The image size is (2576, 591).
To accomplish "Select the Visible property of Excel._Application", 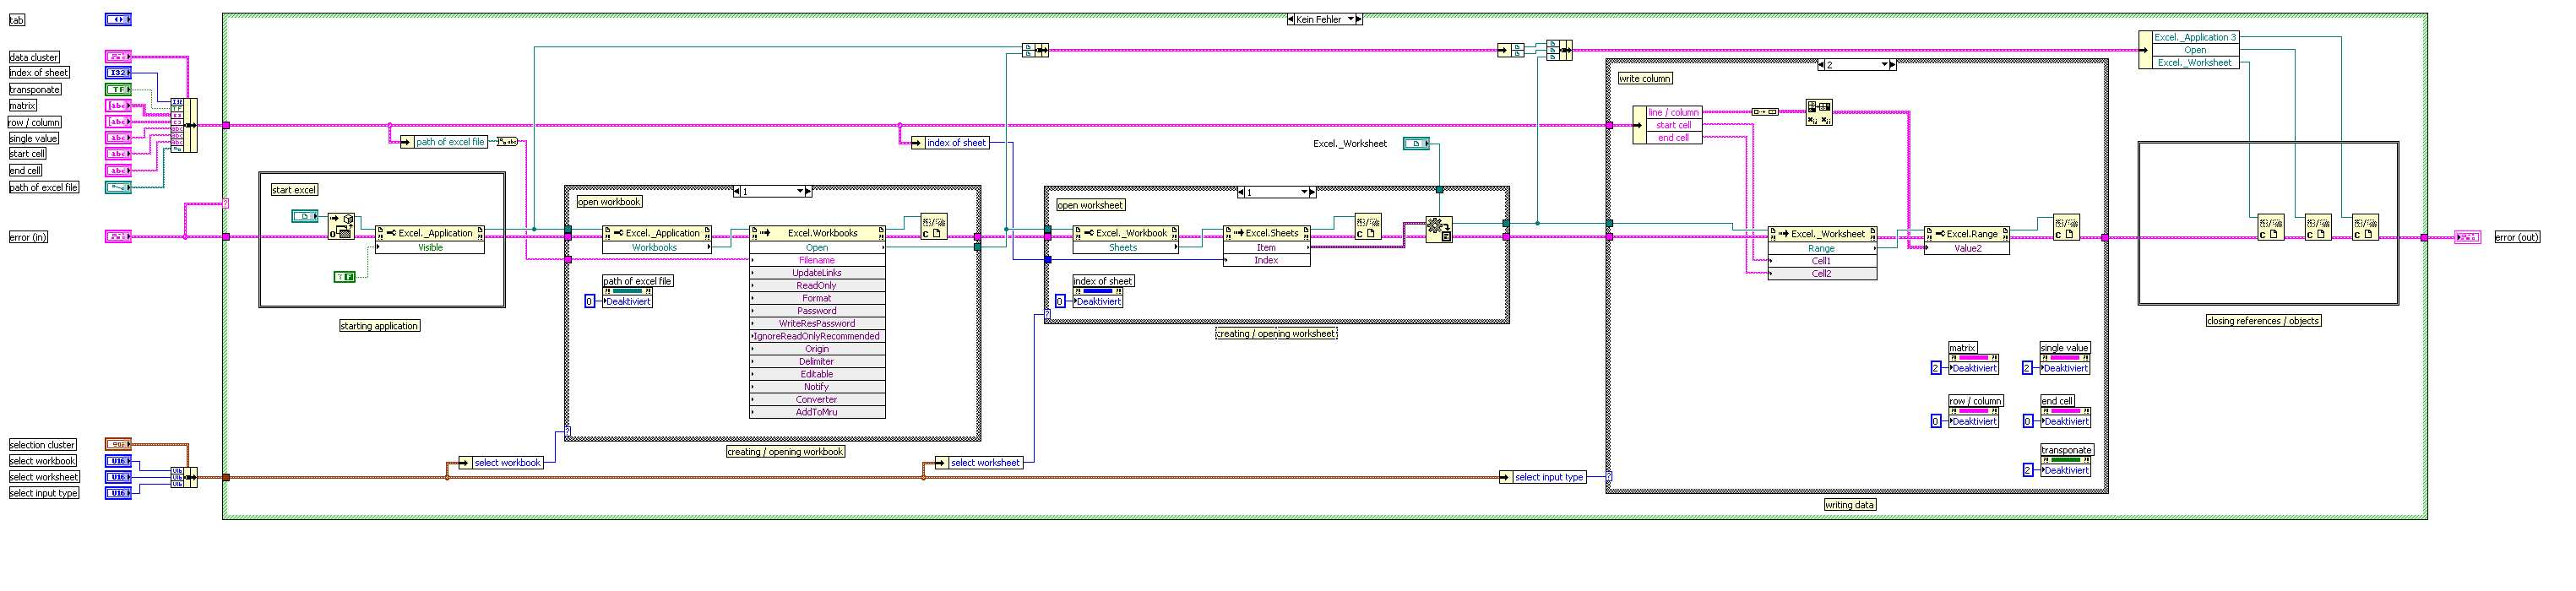I will [x=430, y=247].
